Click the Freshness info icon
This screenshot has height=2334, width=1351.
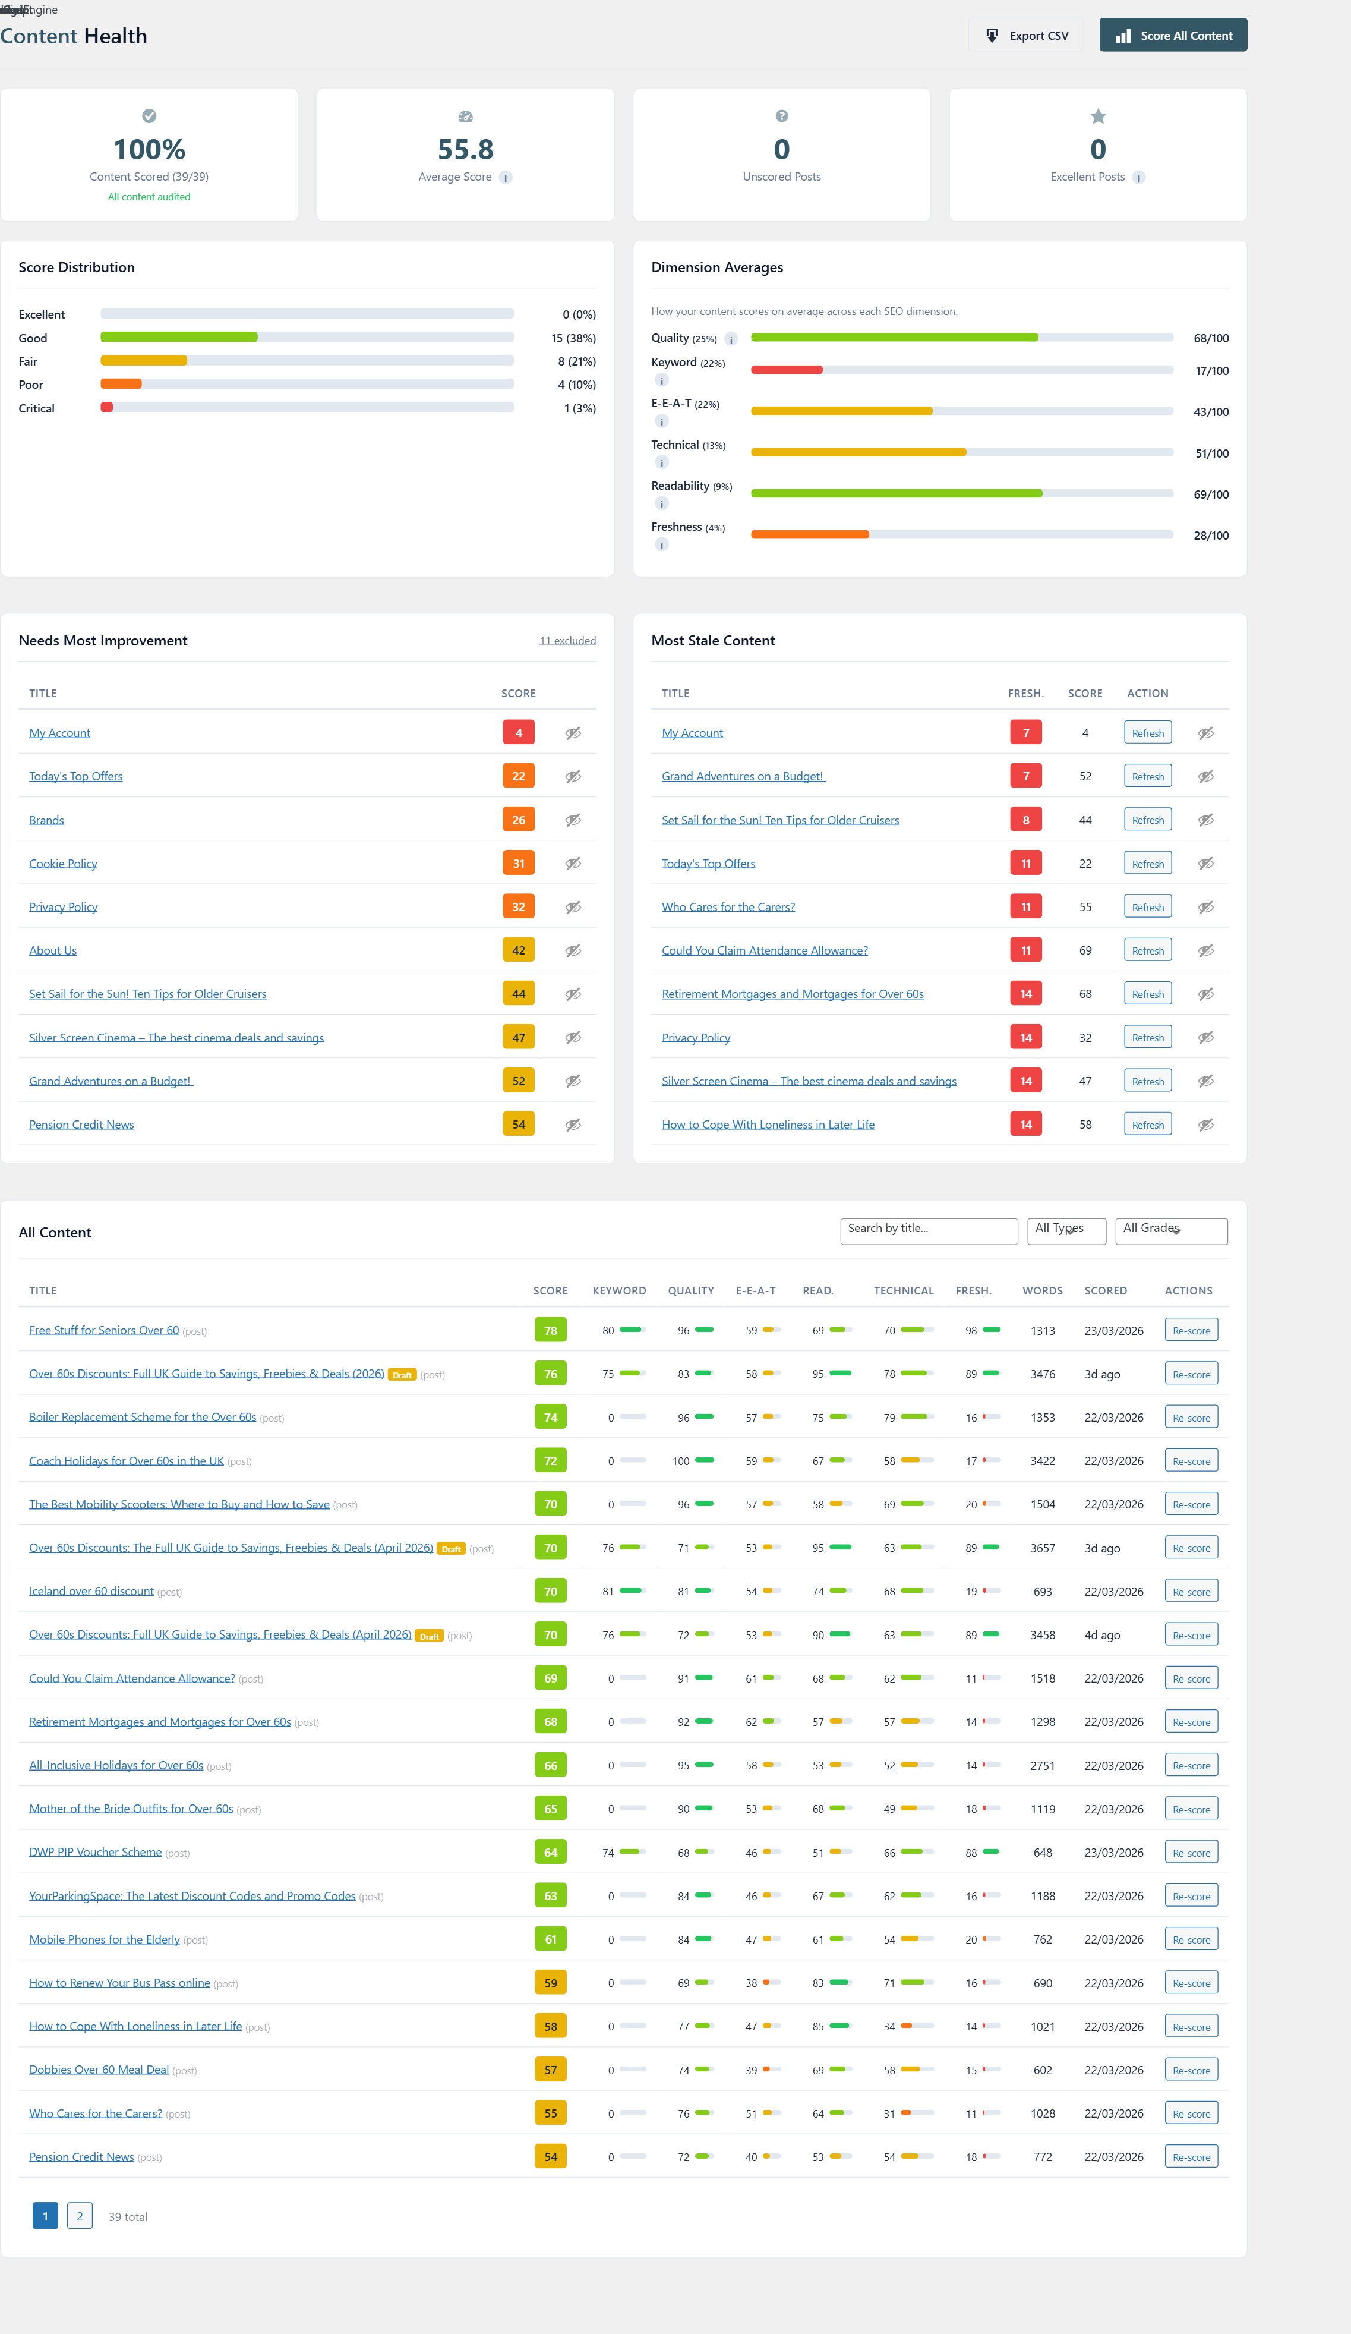tap(661, 544)
